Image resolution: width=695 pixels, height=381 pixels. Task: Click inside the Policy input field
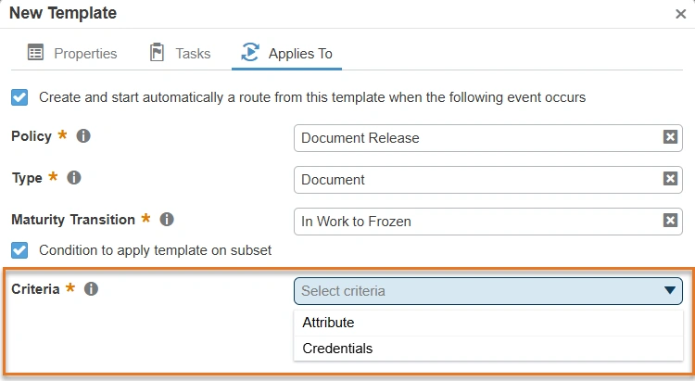click(473, 138)
